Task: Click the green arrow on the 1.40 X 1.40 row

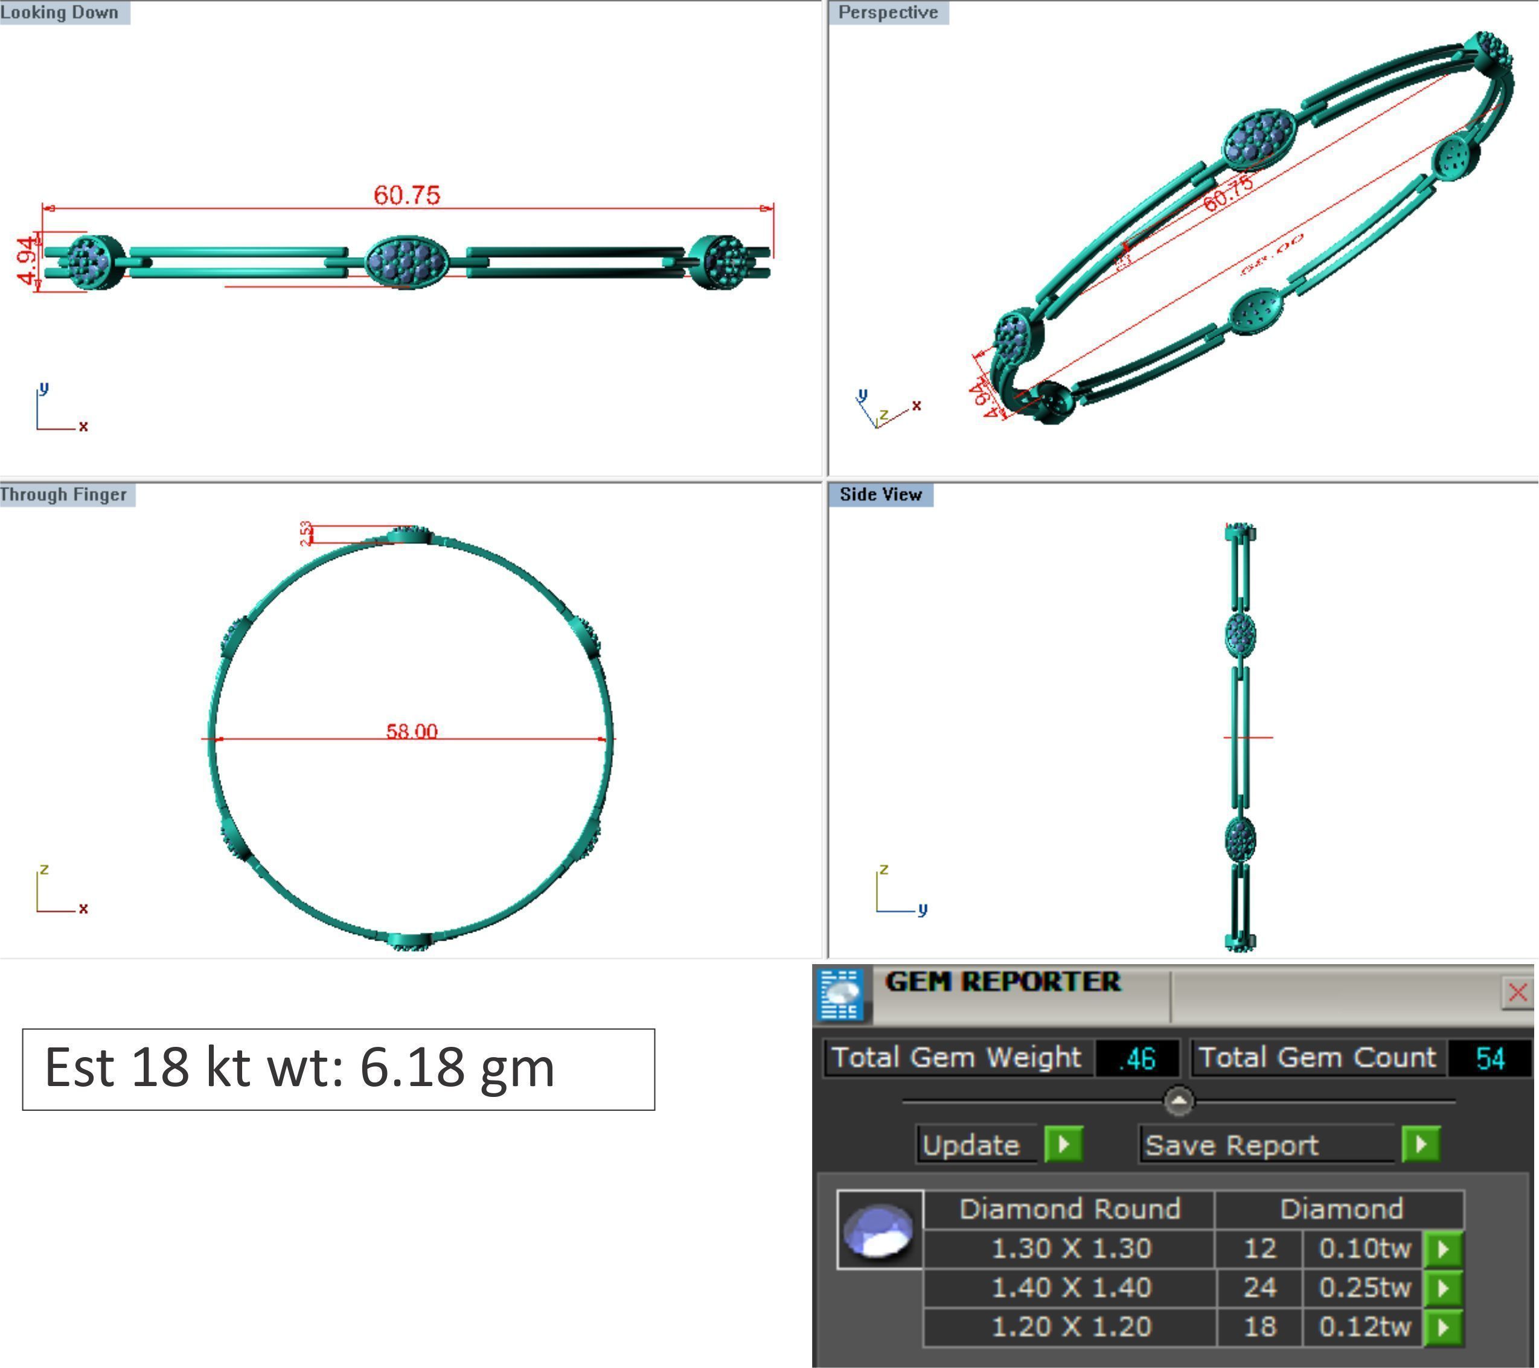Action: (1442, 1288)
